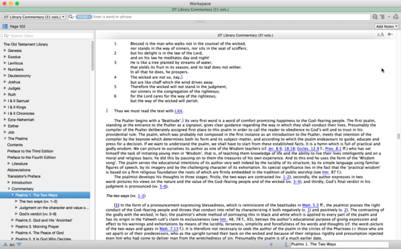
Task: Expand Psalms 2. God and His 'Anointed'
Action: pos(12,220)
